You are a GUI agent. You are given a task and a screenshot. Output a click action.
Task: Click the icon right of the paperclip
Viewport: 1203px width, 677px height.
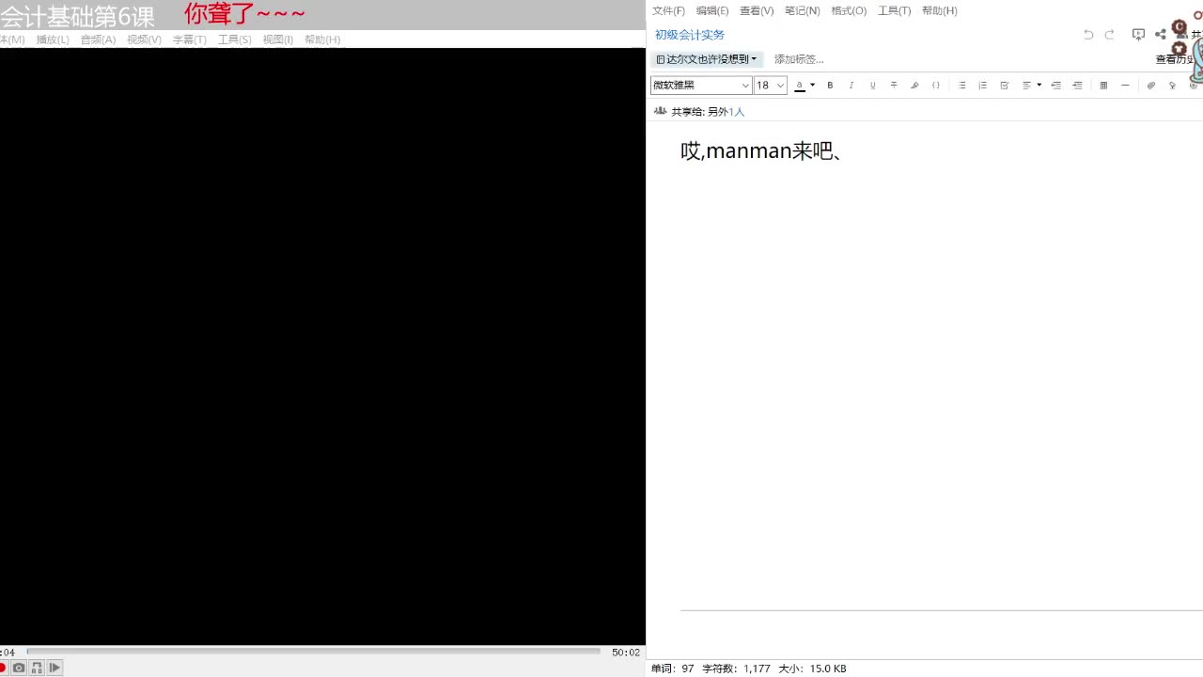click(x=1172, y=85)
